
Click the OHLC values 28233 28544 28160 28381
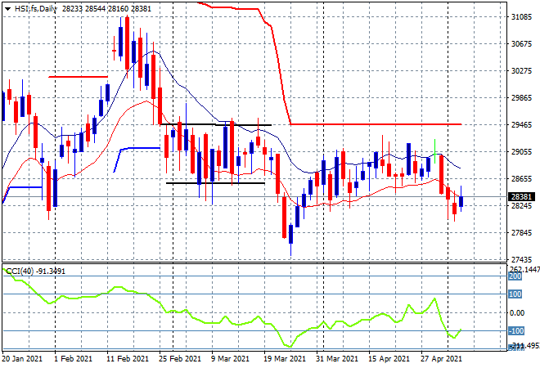[106, 9]
